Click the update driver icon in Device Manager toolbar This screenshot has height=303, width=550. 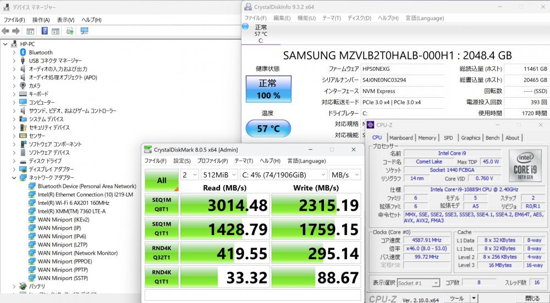(x=70, y=31)
